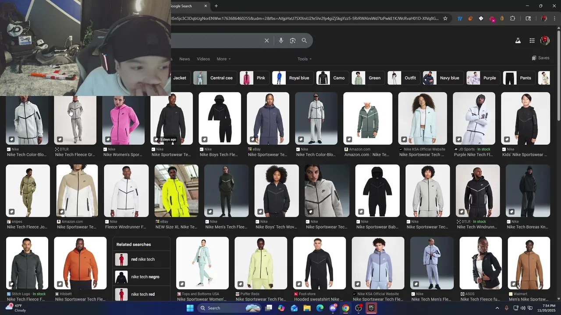
Task: Open the Google apps grid
Action: (x=532, y=41)
